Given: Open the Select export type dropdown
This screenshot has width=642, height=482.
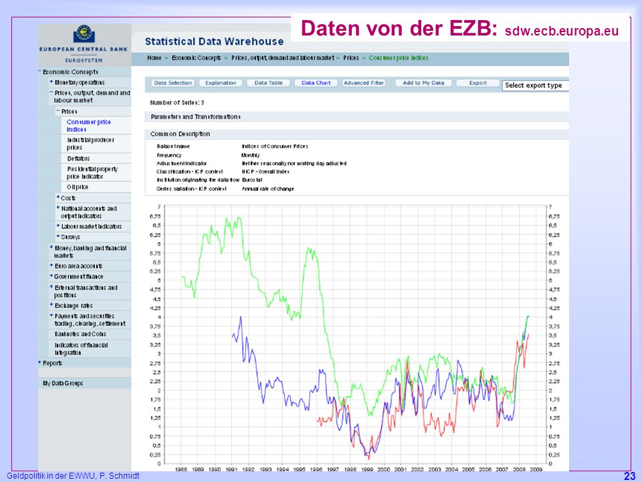Looking at the screenshot, I should tap(536, 85).
